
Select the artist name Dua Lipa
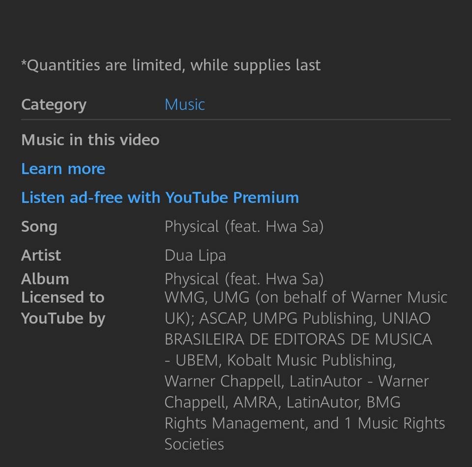[x=195, y=255]
